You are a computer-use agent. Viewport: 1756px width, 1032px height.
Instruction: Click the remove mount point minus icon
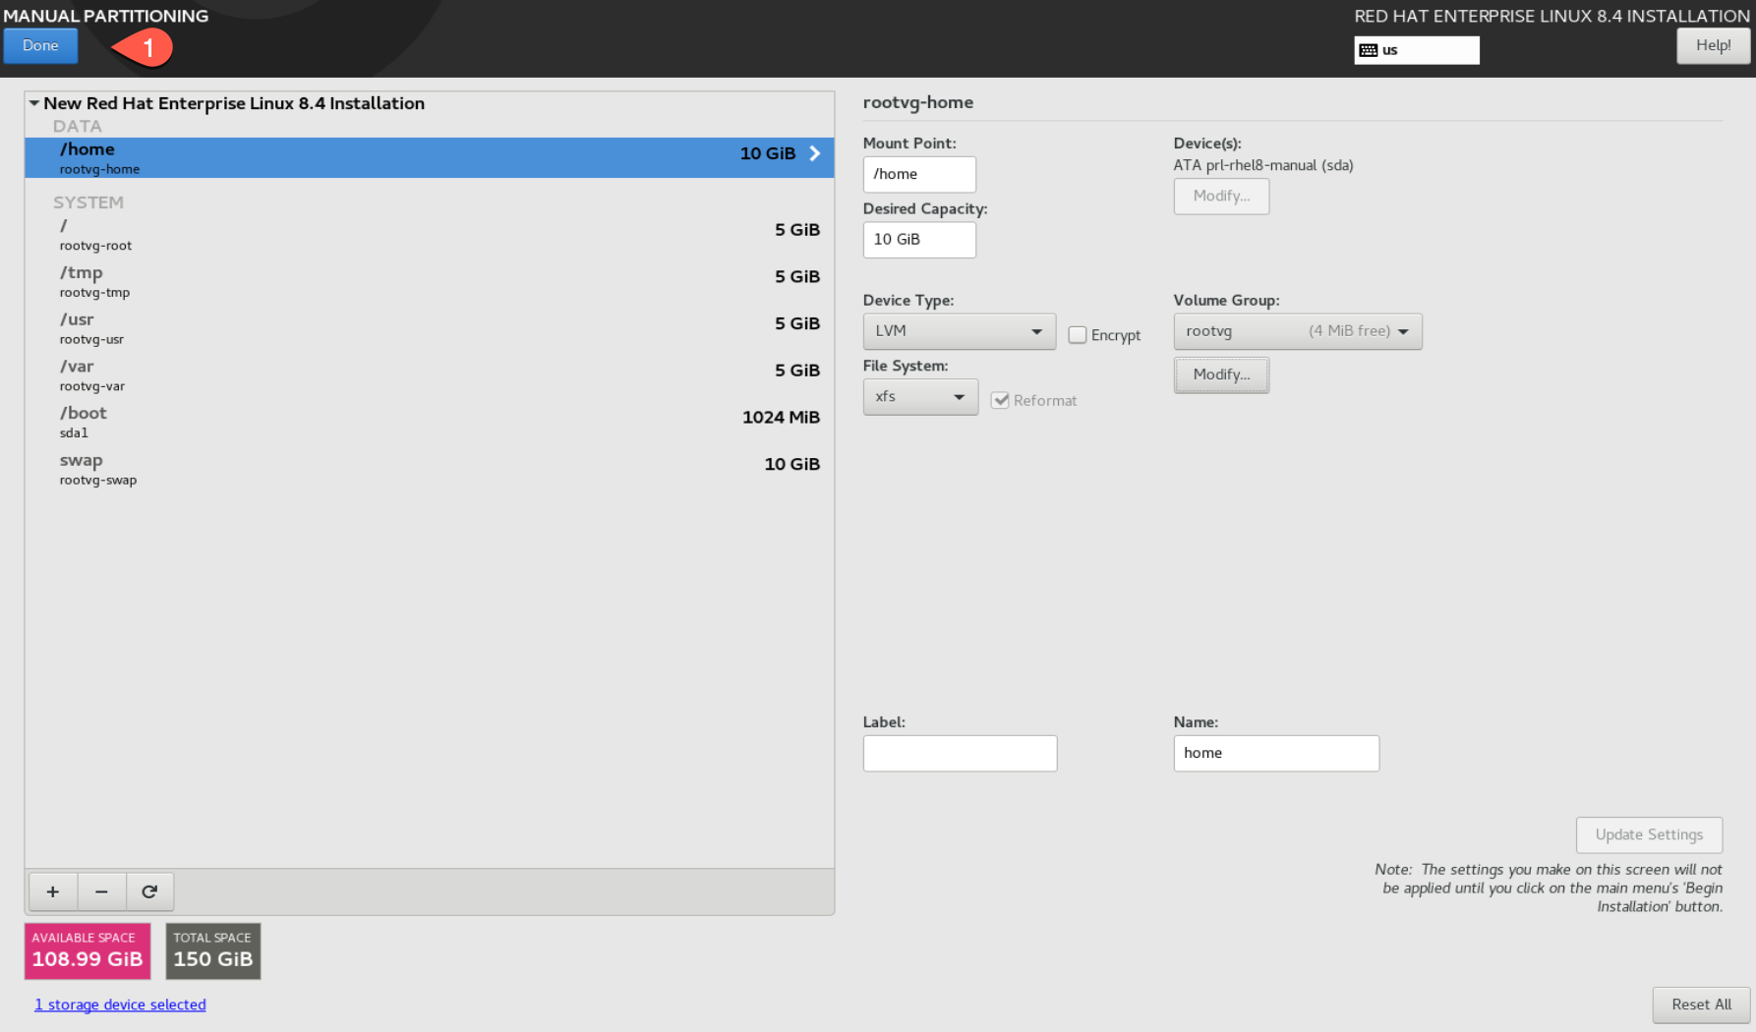coord(101,891)
